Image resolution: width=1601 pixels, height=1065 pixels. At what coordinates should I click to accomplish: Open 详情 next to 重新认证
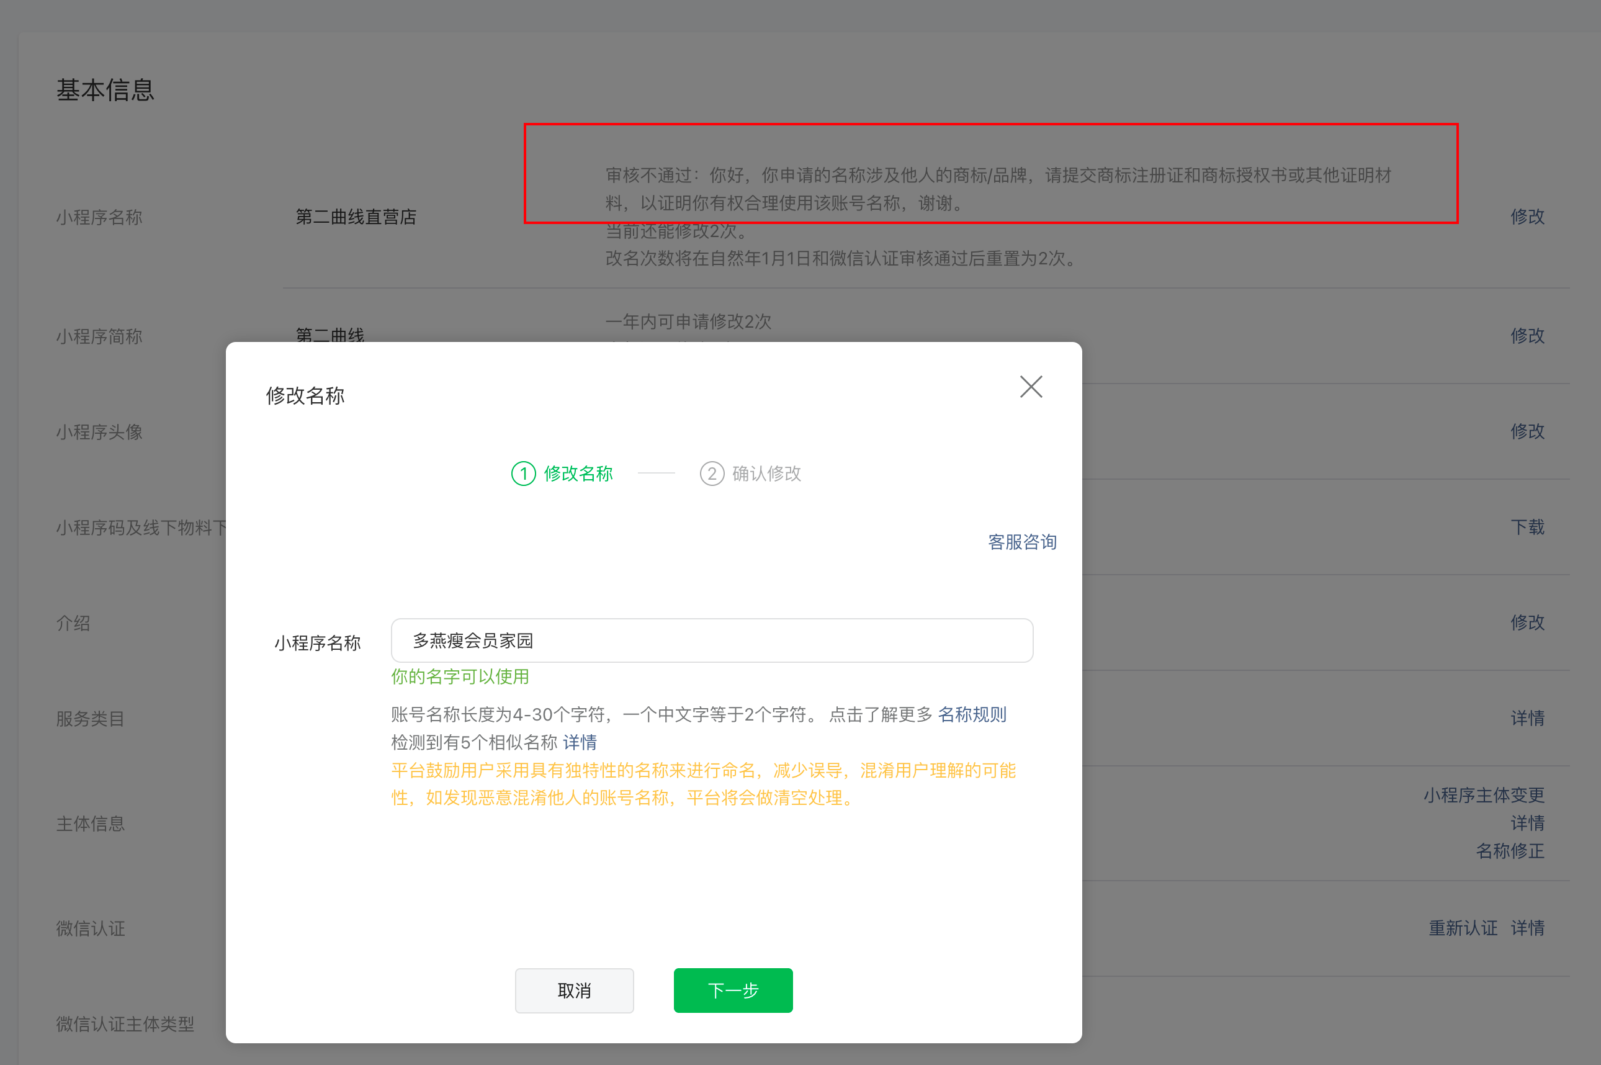pyautogui.click(x=1527, y=928)
